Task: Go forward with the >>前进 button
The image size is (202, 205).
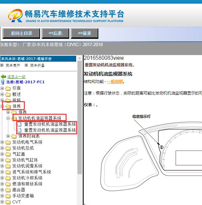Action: [x=84, y=34]
